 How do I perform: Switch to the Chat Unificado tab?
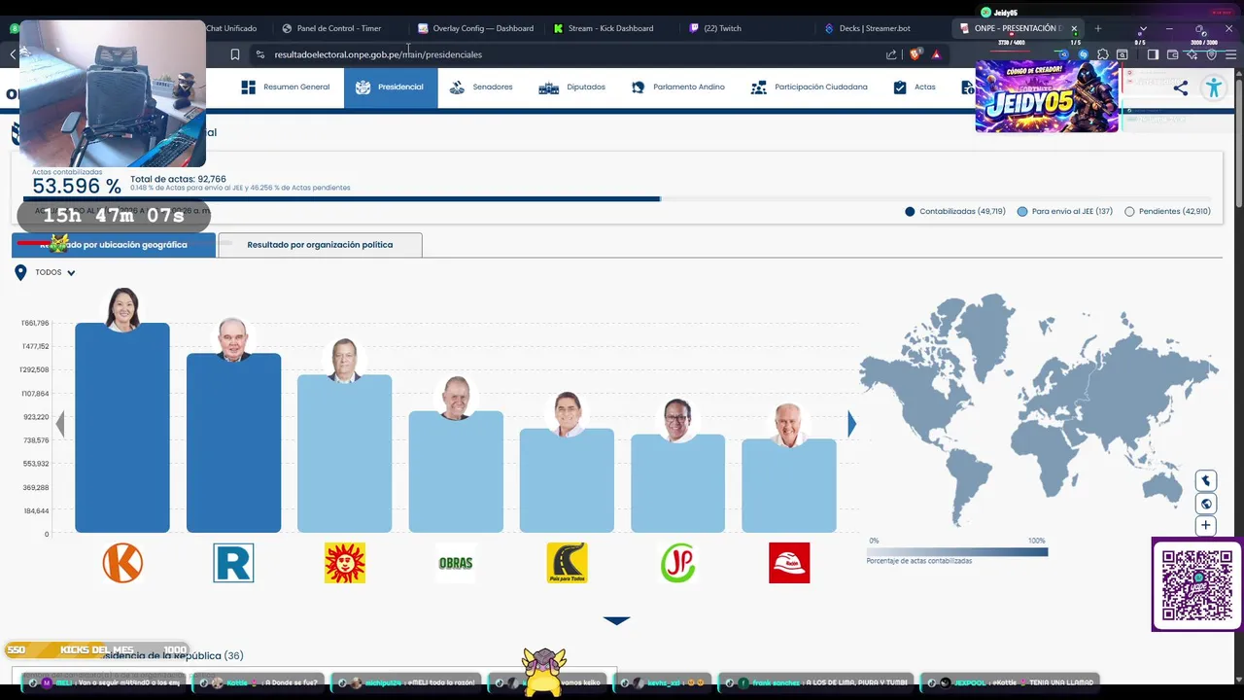click(231, 28)
